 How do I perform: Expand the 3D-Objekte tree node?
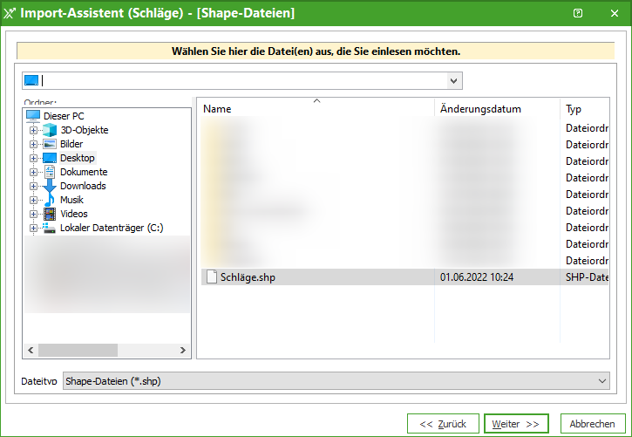tap(34, 130)
